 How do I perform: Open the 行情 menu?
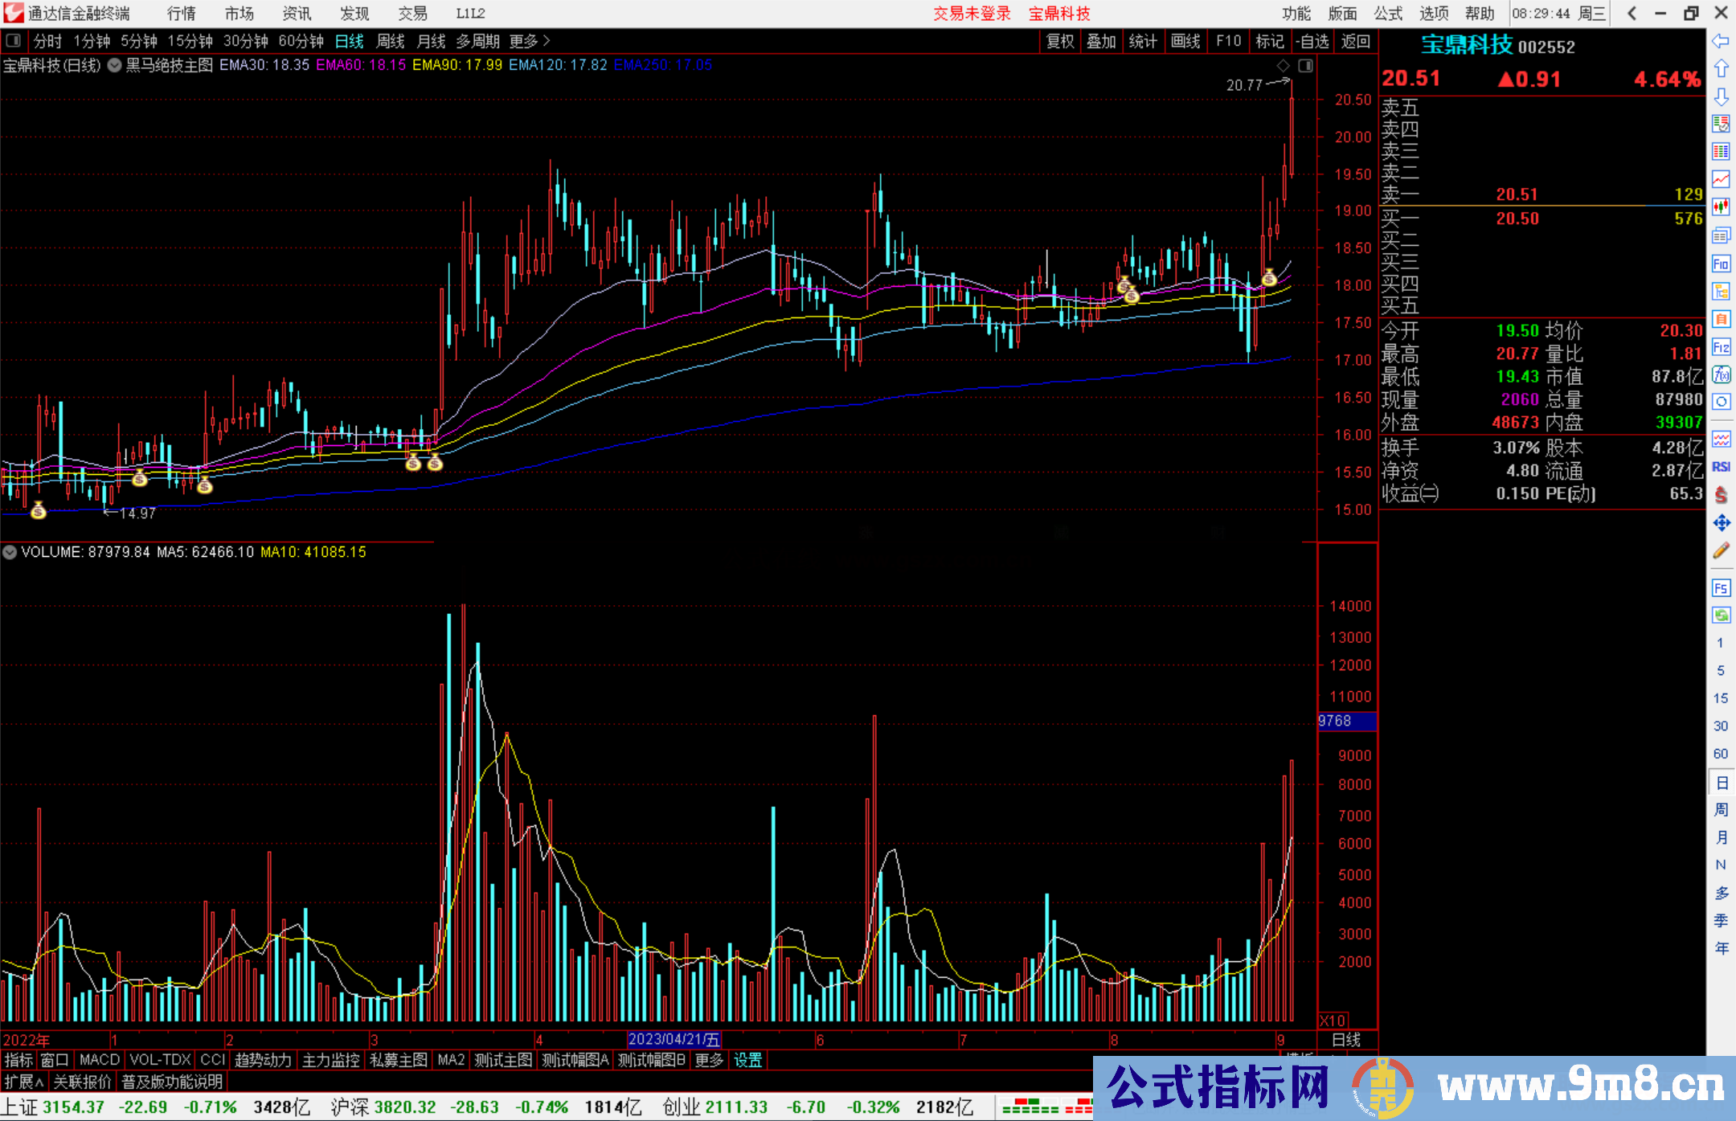click(x=181, y=14)
